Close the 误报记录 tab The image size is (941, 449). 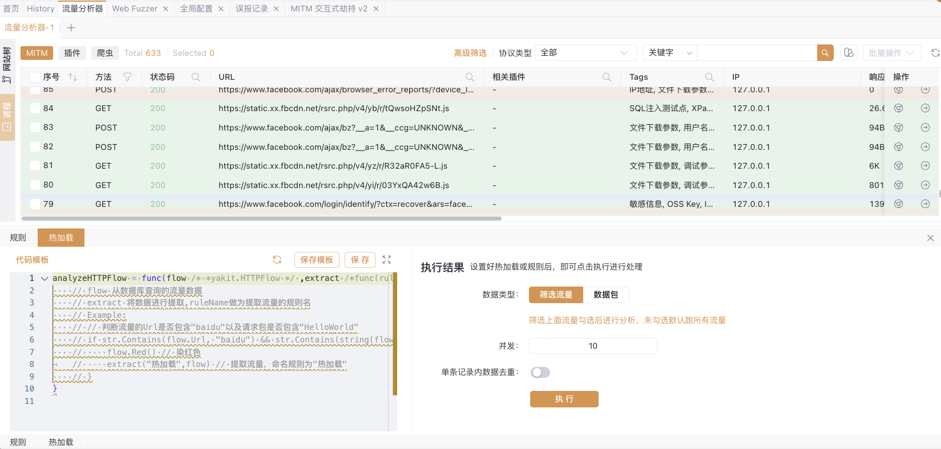click(276, 9)
